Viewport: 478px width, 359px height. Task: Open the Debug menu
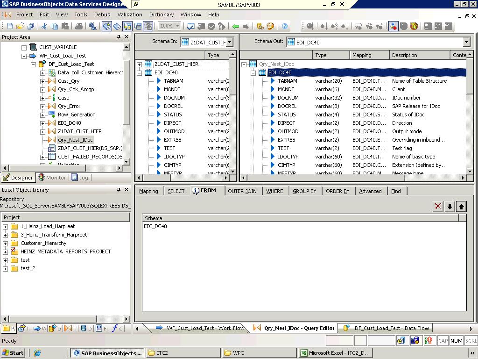point(102,14)
